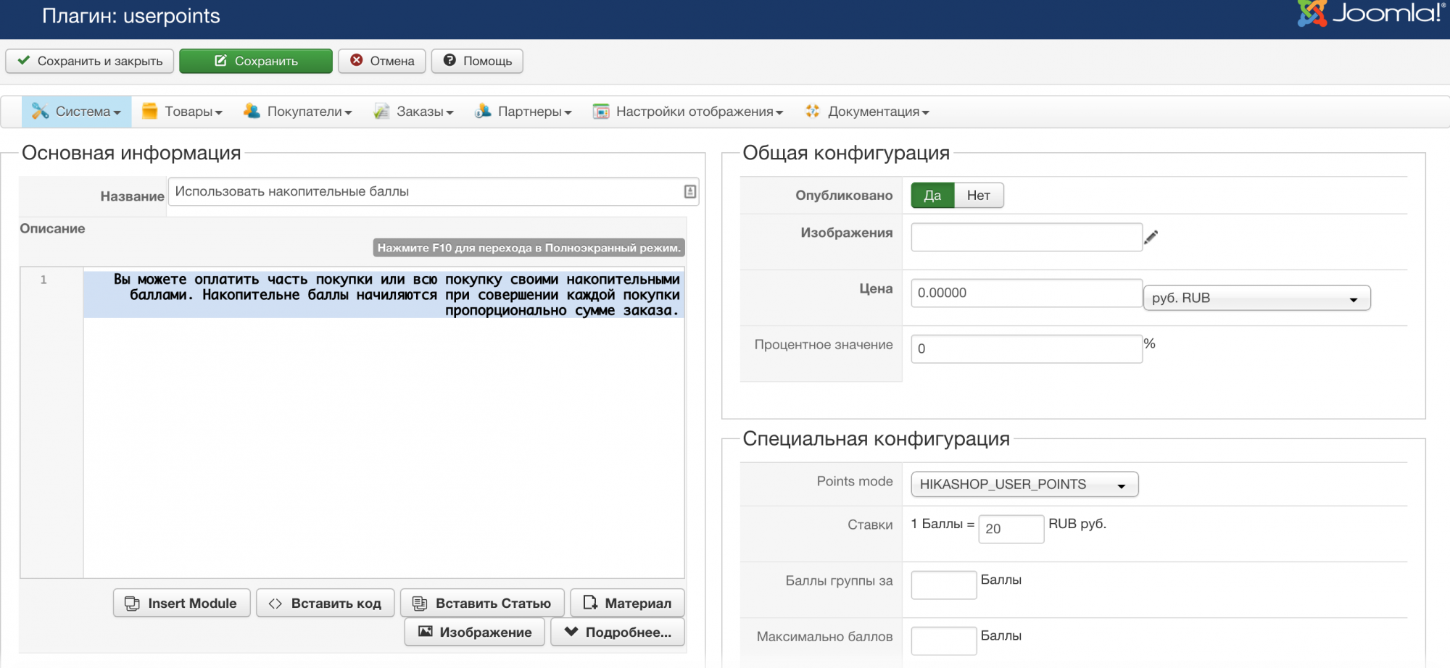
Task: Expand the Points mode dropdown
Action: tap(1024, 485)
